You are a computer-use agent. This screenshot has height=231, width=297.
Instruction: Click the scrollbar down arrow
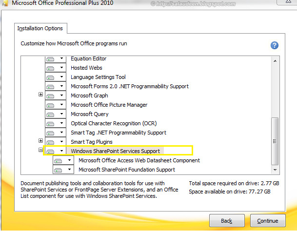[275, 170]
